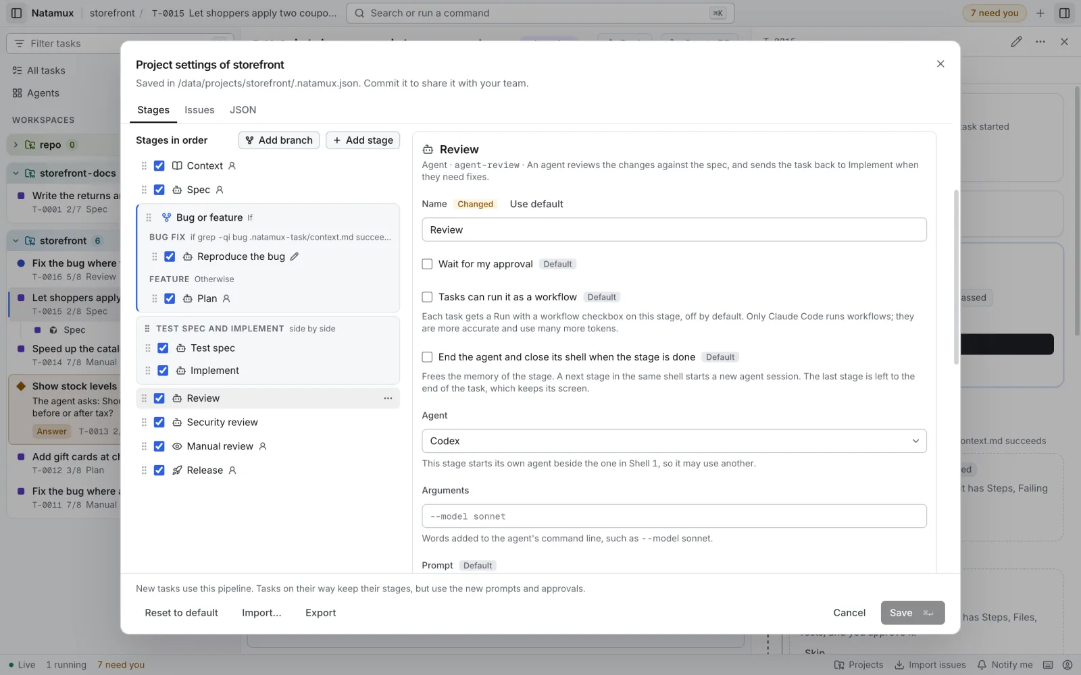
Task: Close the project settings dialog
Action: click(x=940, y=63)
